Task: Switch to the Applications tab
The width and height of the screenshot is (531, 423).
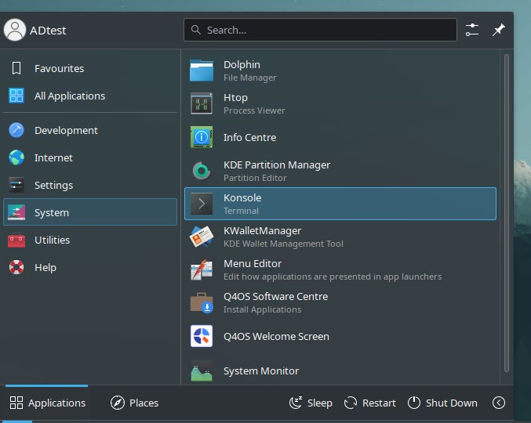Action: [x=47, y=403]
